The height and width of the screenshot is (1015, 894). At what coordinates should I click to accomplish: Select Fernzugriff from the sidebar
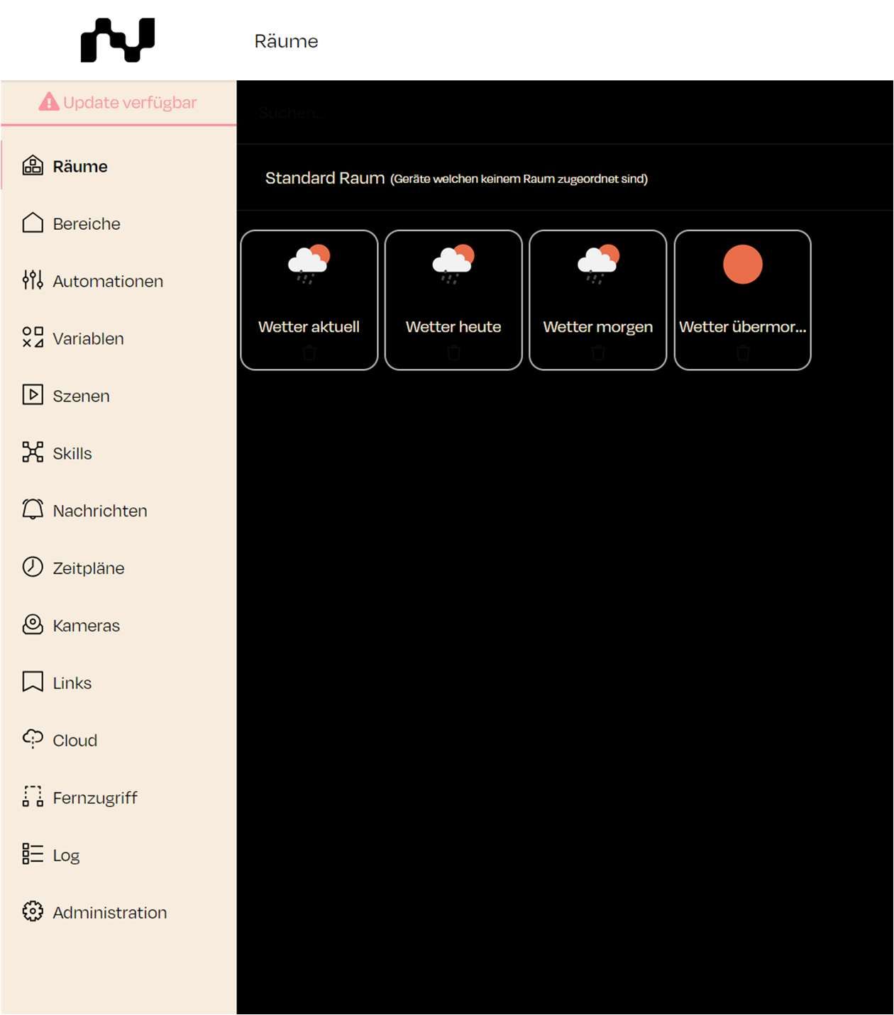(95, 798)
